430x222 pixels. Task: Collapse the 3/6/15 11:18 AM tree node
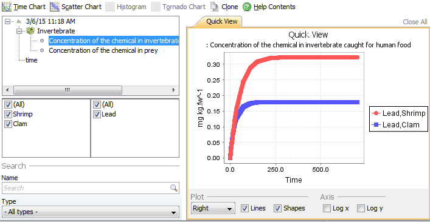click(7, 21)
